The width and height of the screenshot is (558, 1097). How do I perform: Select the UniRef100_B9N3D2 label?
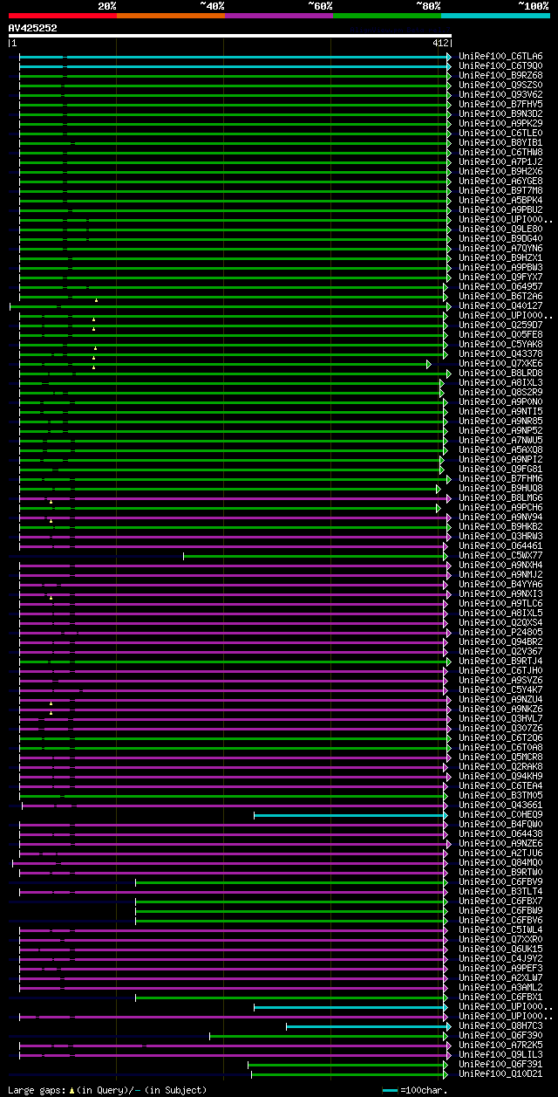tap(500, 113)
